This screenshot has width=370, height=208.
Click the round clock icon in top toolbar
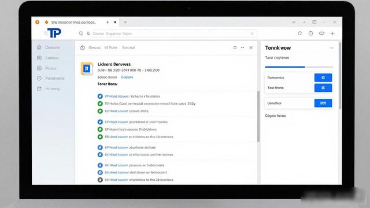click(310, 34)
